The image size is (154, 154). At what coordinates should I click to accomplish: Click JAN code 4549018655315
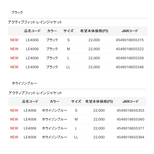(x=130, y=40)
